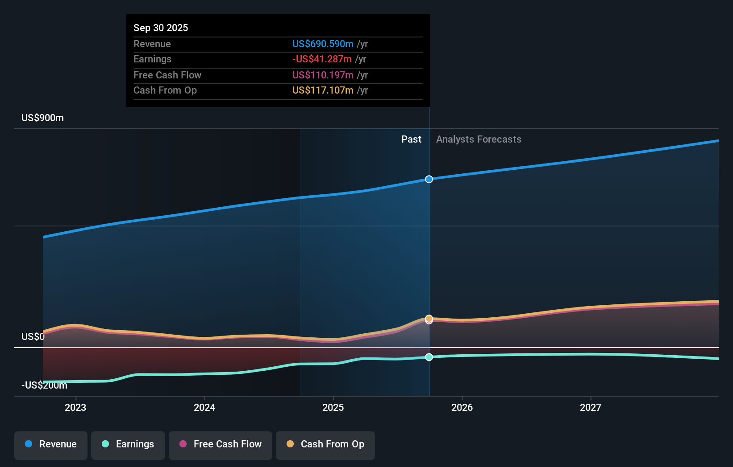
Task: Switch to the Analysts Forecasts section
Action: (x=479, y=139)
